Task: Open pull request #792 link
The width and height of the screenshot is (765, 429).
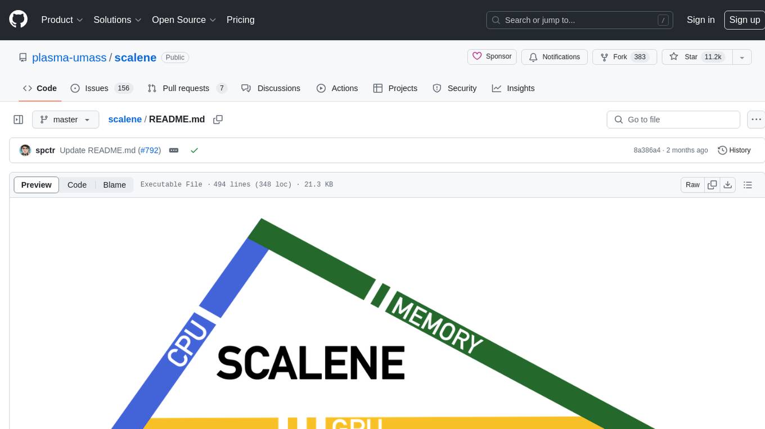Action: pos(150,150)
